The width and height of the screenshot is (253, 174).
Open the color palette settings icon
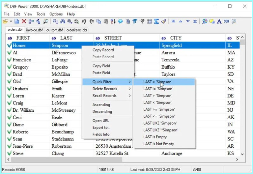click(x=205, y=21)
